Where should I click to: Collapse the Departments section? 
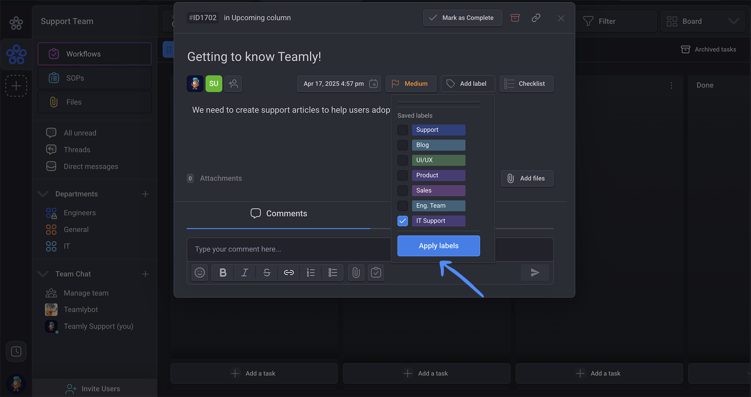tap(43, 194)
